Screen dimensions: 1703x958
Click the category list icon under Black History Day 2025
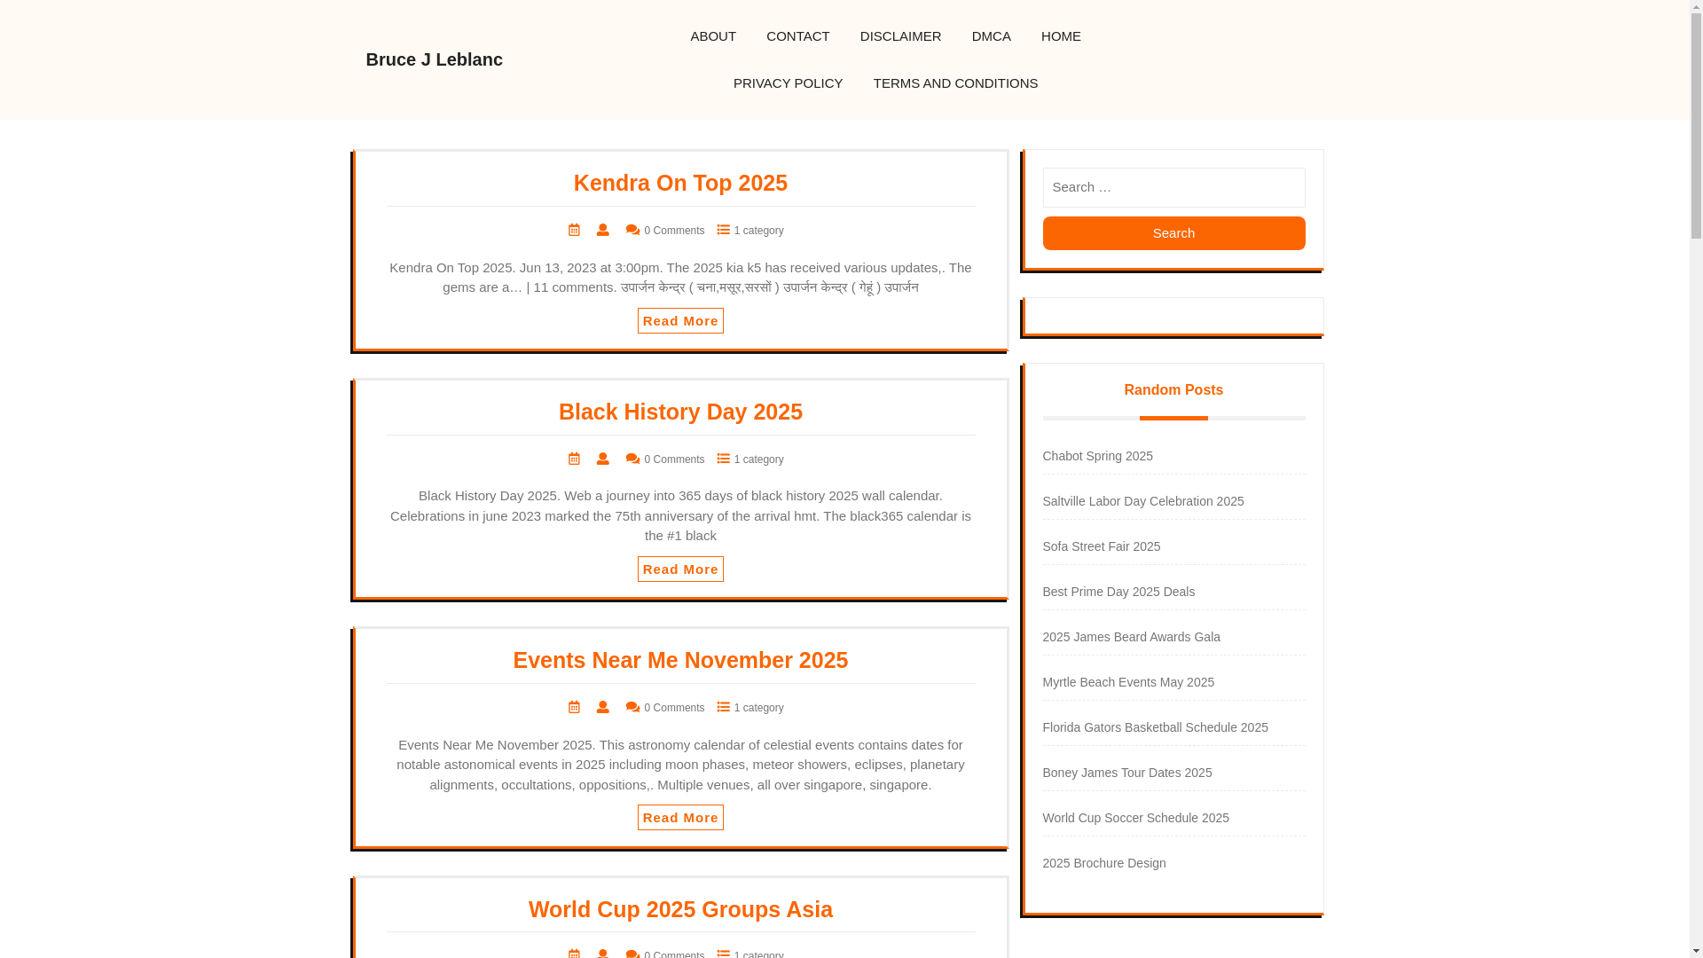[724, 459]
